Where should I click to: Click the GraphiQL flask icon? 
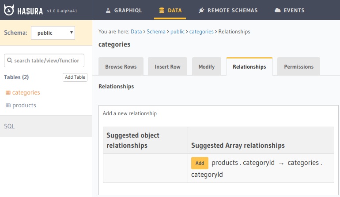pyautogui.click(x=108, y=10)
